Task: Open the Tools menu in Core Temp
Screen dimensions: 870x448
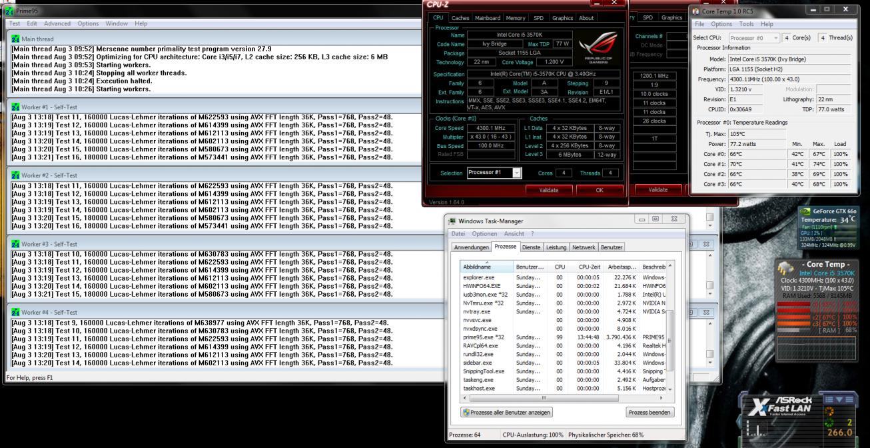Action: click(747, 24)
